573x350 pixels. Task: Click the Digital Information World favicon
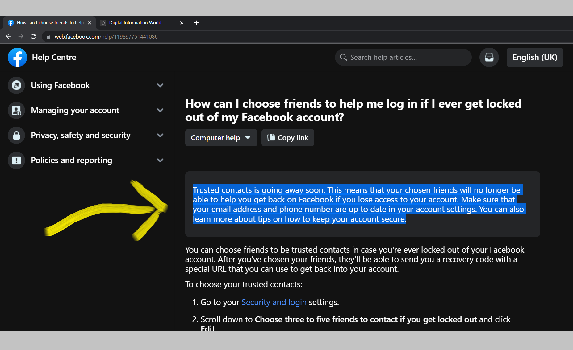(x=103, y=23)
